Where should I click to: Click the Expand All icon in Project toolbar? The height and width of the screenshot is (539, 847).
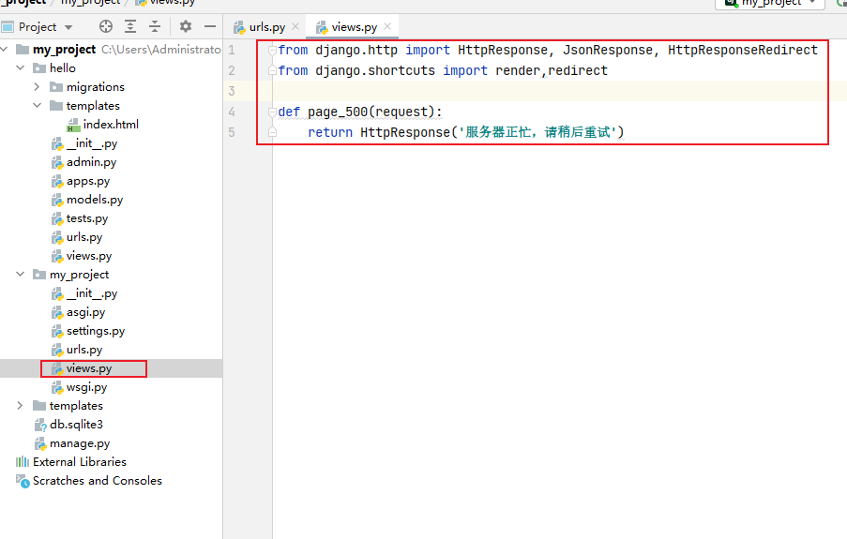(x=130, y=26)
